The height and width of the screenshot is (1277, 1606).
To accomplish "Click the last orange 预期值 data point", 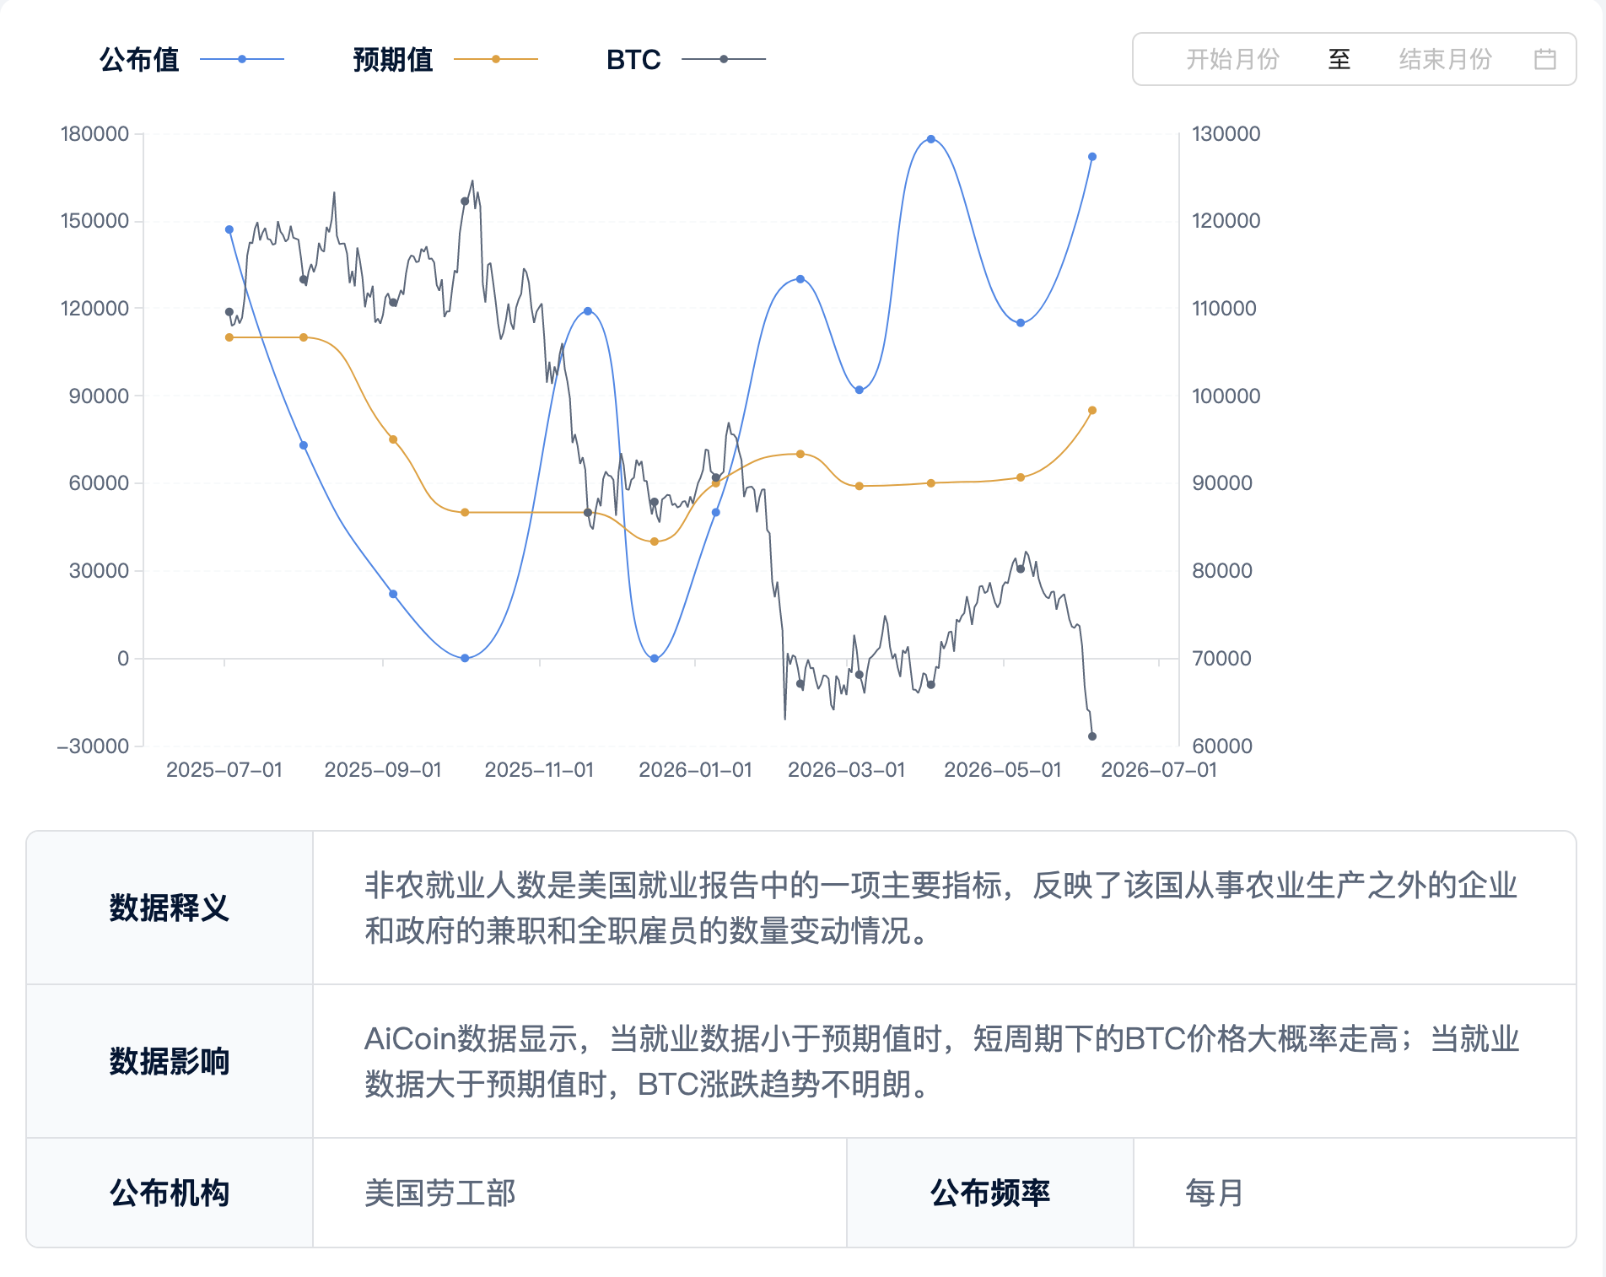I will (x=1092, y=411).
